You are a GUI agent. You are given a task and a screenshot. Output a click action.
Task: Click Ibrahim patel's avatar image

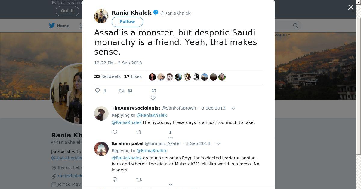(101, 149)
